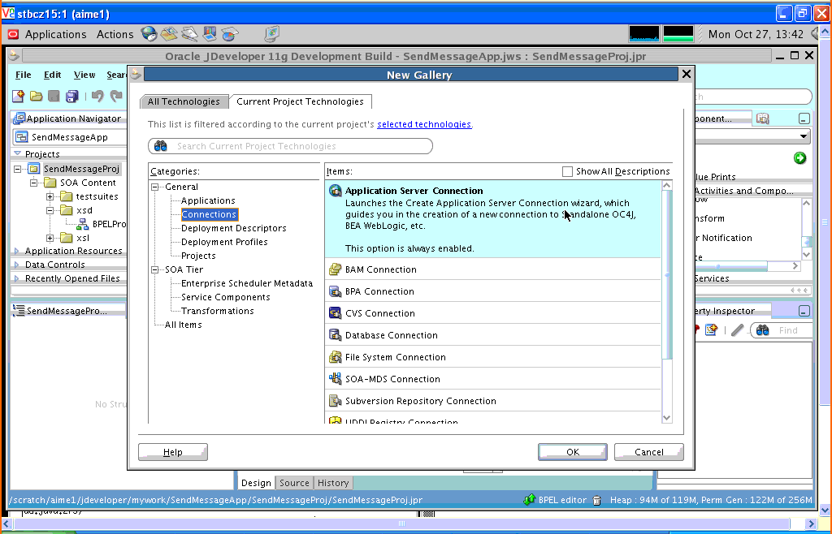The image size is (832, 534).
Task: Expand the xsl folder node
Action: [x=50, y=238]
